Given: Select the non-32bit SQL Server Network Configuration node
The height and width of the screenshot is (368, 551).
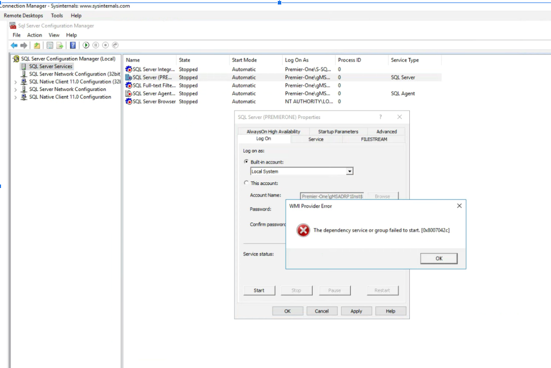Looking at the screenshot, I should click(x=68, y=89).
